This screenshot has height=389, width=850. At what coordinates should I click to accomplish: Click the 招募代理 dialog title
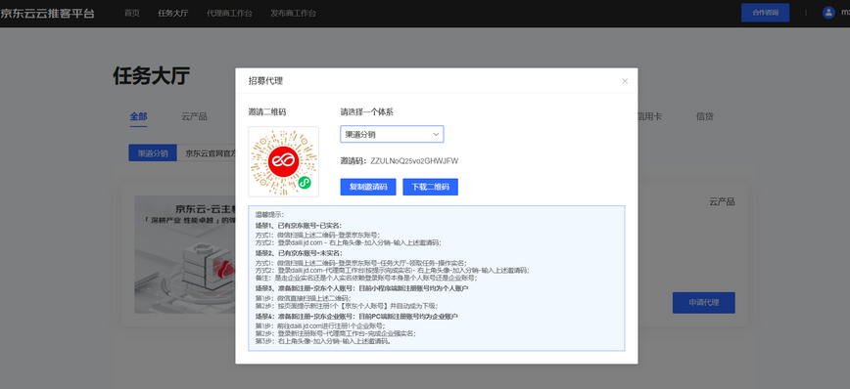pos(265,81)
